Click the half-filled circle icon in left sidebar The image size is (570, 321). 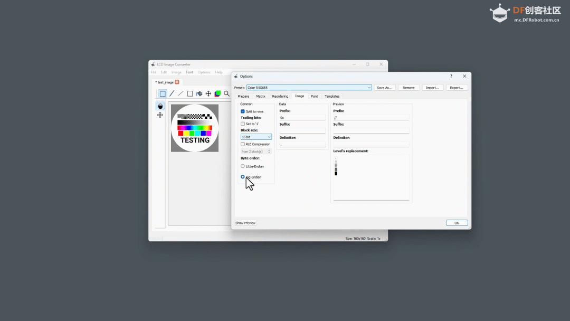coord(160,106)
